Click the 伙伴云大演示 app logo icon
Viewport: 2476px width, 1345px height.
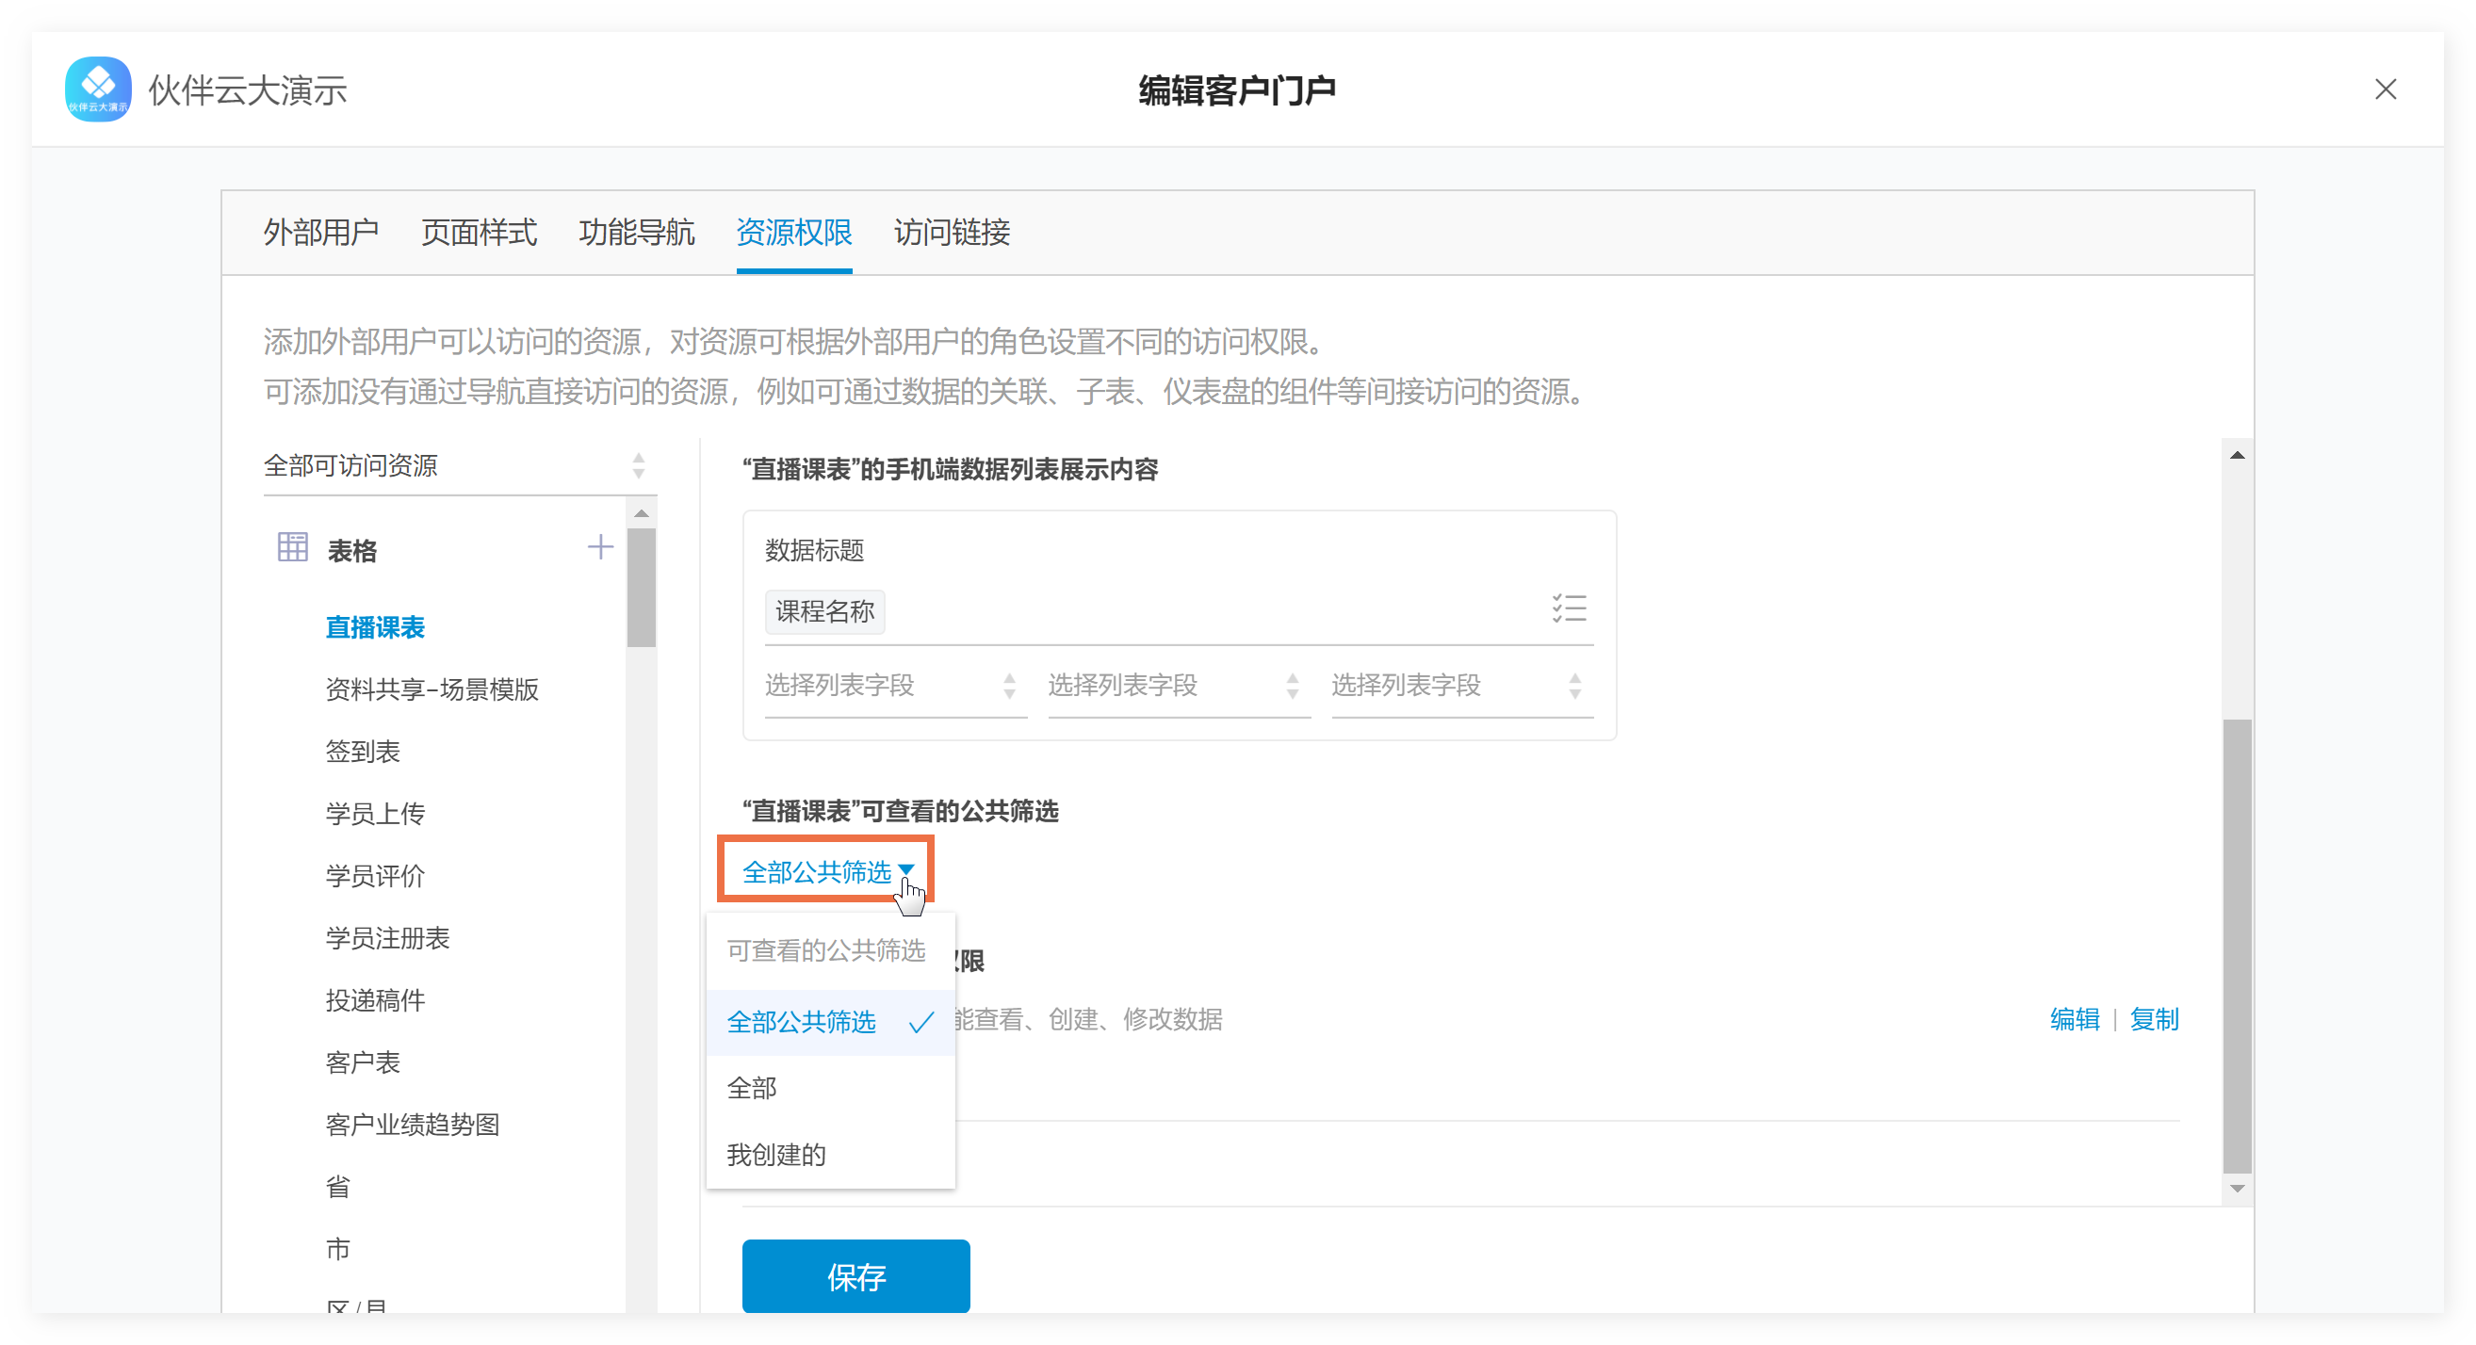tap(98, 89)
